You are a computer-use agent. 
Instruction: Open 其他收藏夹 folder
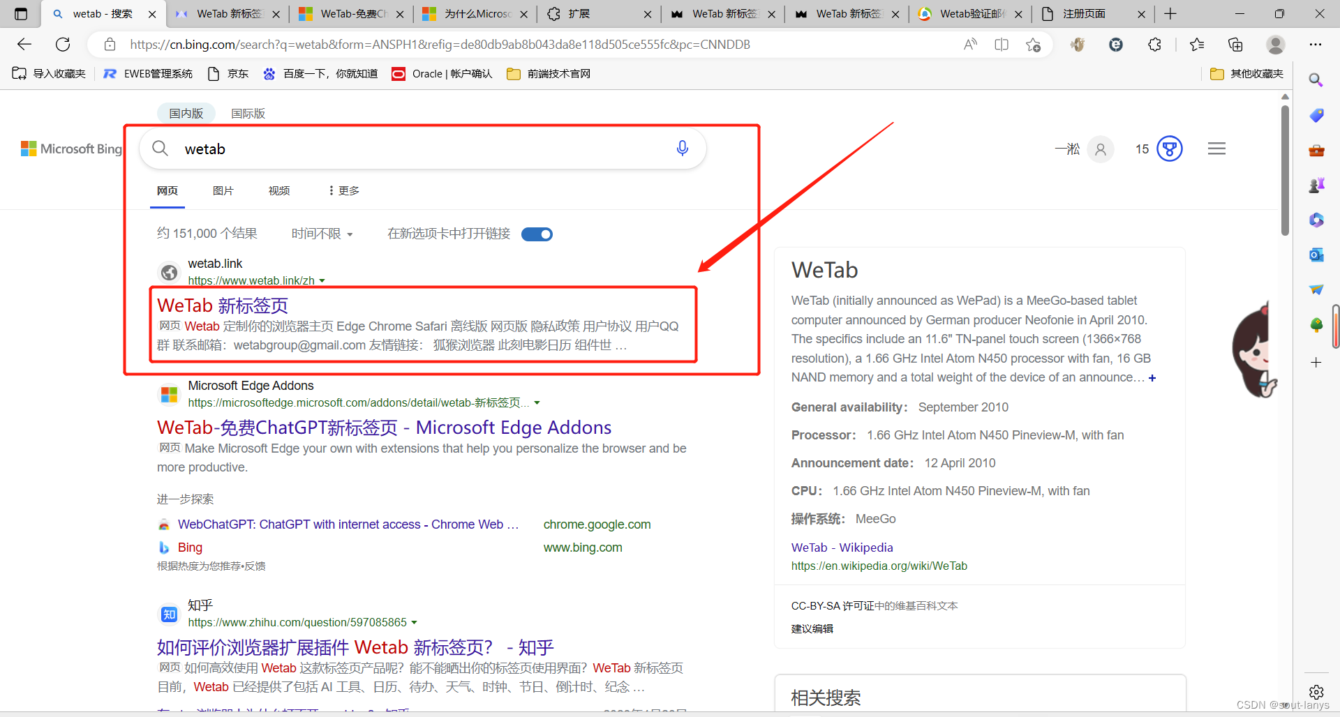[1246, 74]
